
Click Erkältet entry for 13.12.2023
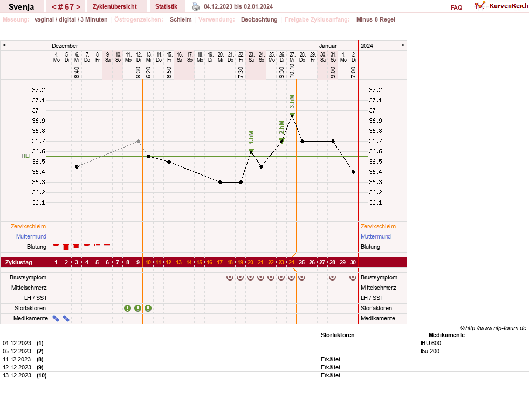tap(331, 375)
